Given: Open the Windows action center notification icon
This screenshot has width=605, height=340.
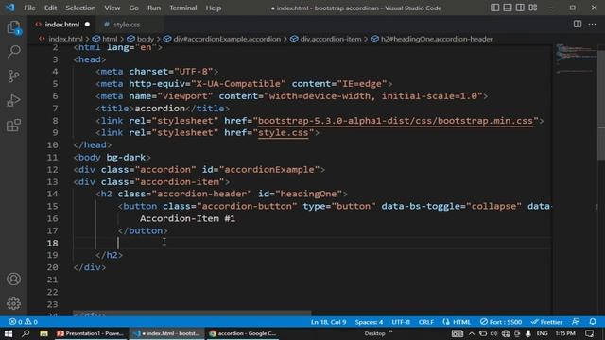Looking at the screenshot, I should click(589, 333).
